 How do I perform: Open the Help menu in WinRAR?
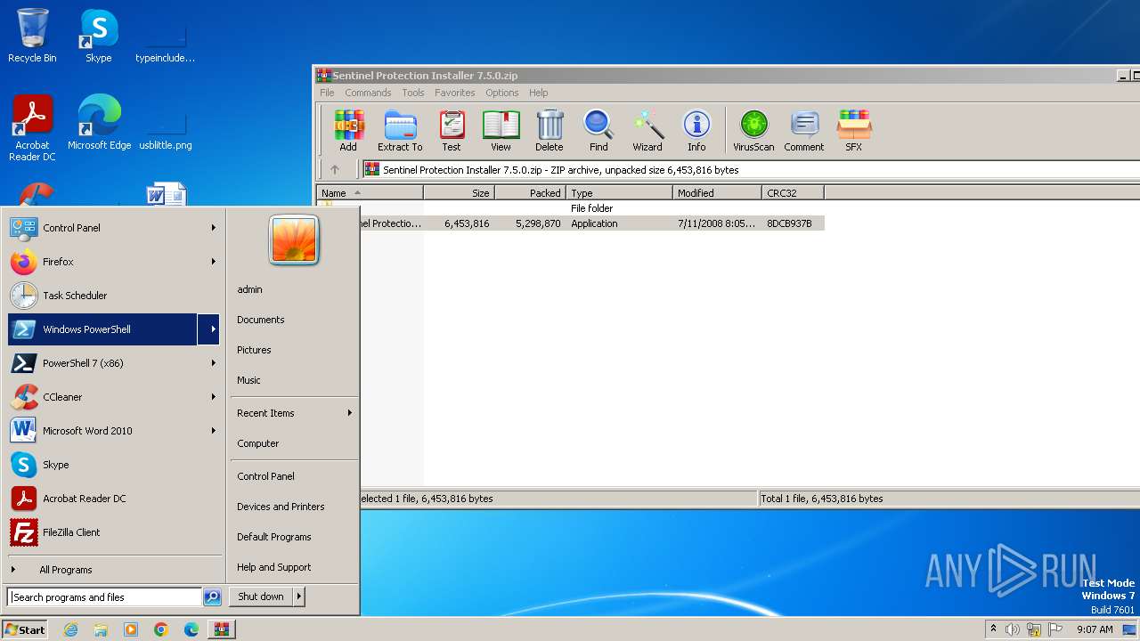coord(538,93)
